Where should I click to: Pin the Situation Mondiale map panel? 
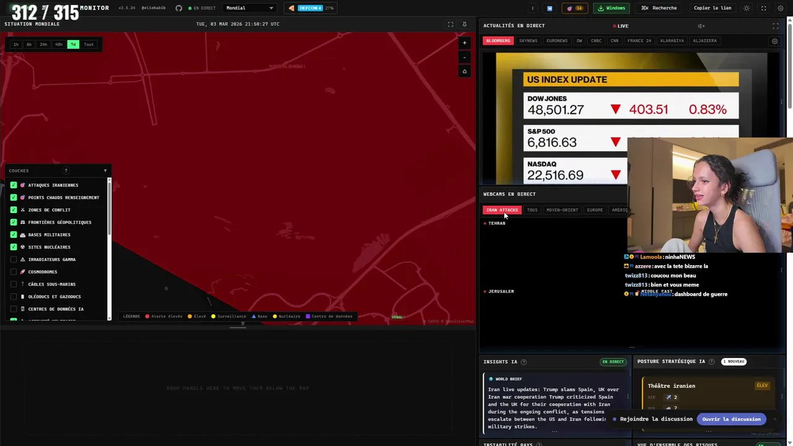click(x=464, y=24)
